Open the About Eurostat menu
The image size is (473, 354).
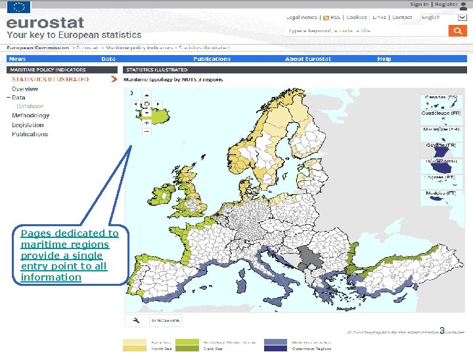[x=308, y=59]
